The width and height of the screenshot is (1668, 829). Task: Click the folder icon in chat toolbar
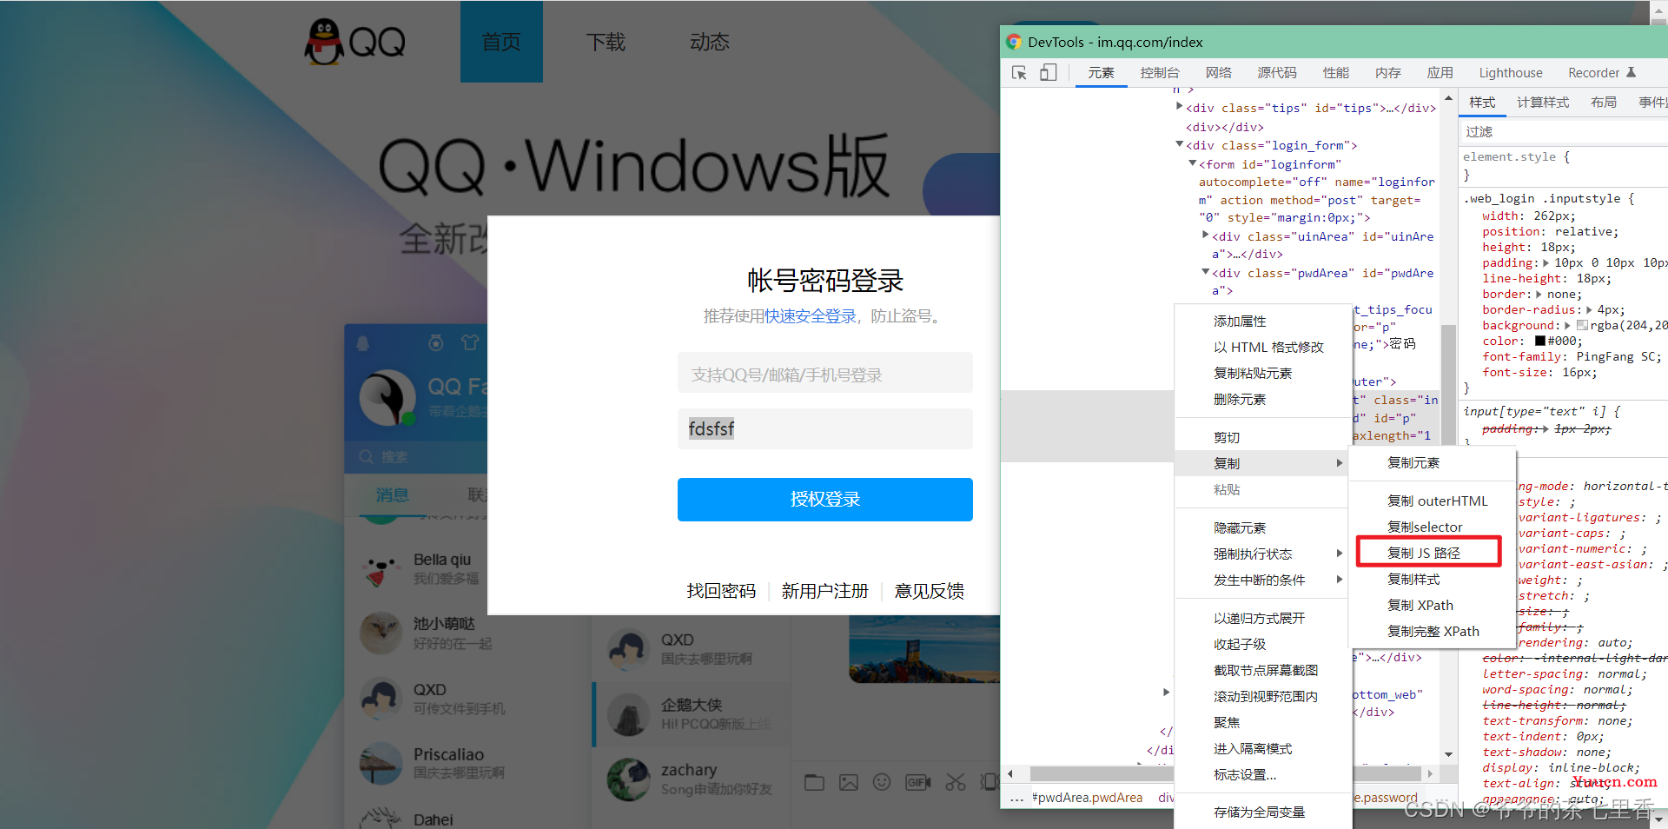click(x=814, y=782)
